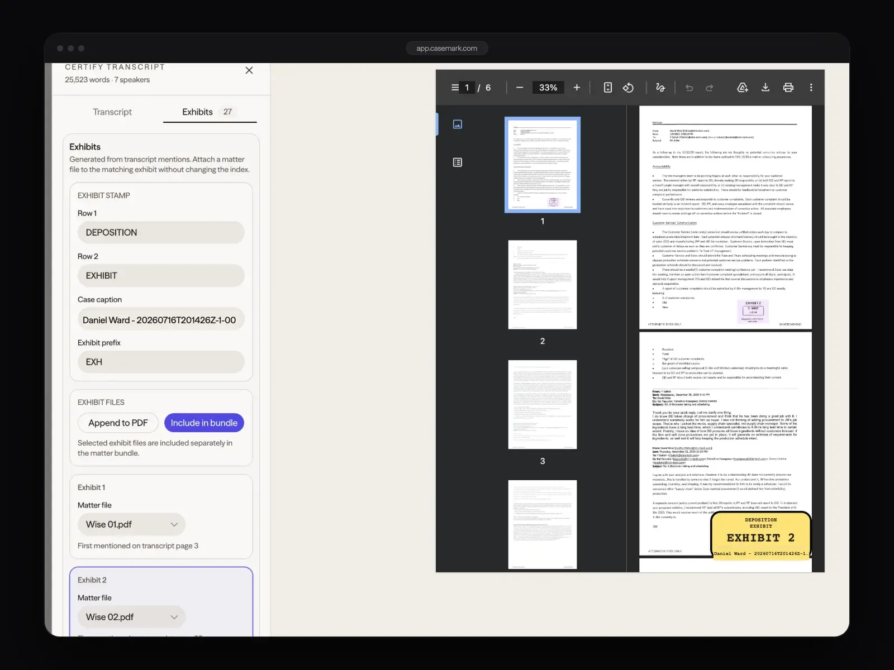Save the PDF to Drive

pos(743,88)
